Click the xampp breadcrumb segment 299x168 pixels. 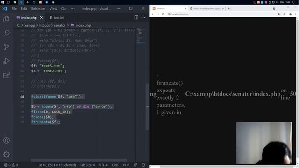[x=29, y=25]
